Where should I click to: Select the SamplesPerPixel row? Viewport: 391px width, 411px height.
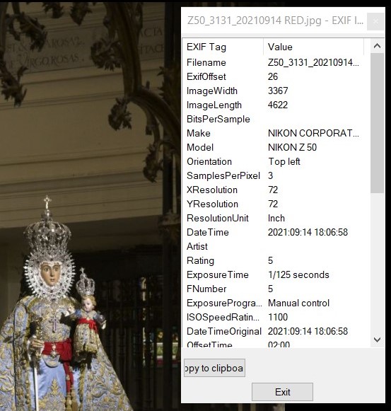pyautogui.click(x=276, y=176)
